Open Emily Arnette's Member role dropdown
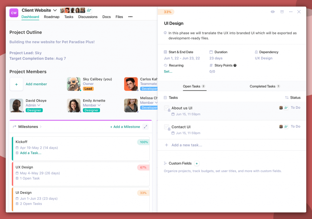This screenshot has width=312, height=219. pos(99,105)
